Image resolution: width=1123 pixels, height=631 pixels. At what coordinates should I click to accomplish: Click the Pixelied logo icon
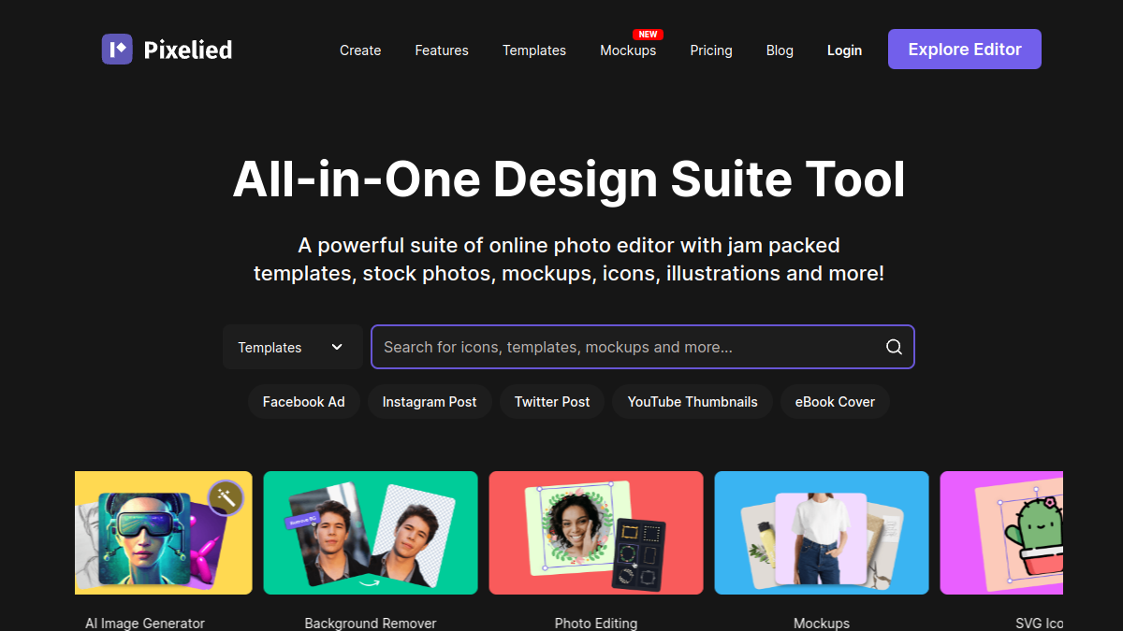point(117,50)
